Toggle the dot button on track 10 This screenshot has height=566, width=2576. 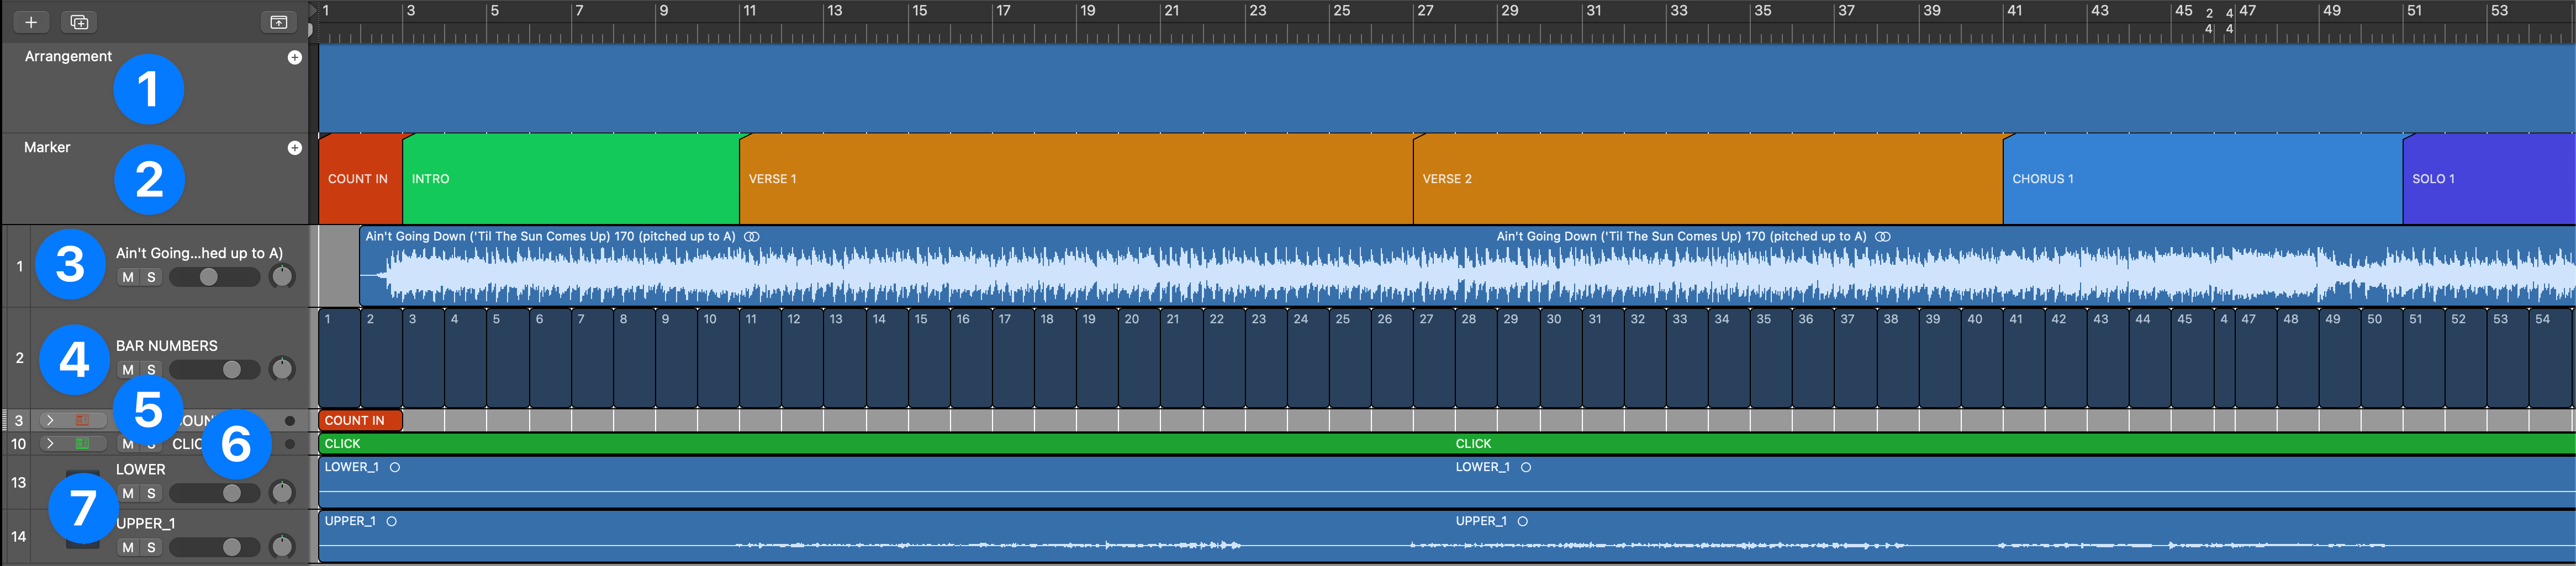pyautogui.click(x=290, y=445)
